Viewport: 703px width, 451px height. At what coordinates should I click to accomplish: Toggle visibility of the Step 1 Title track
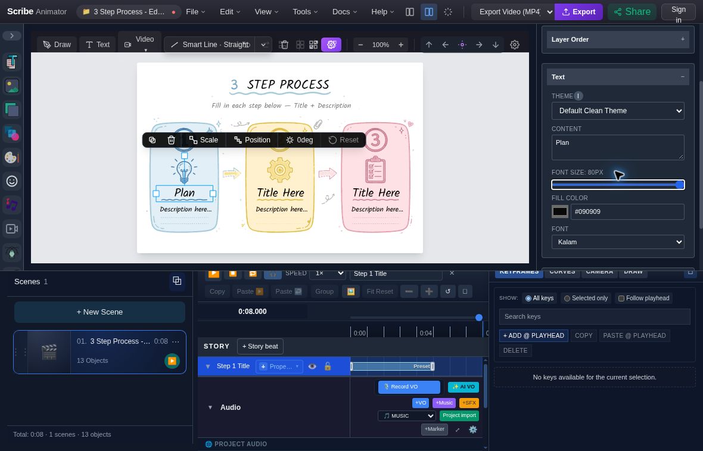(x=313, y=366)
